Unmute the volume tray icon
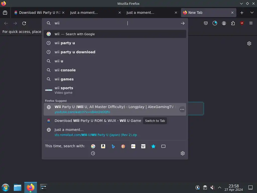The height and width of the screenshot is (193, 257). coord(212,187)
